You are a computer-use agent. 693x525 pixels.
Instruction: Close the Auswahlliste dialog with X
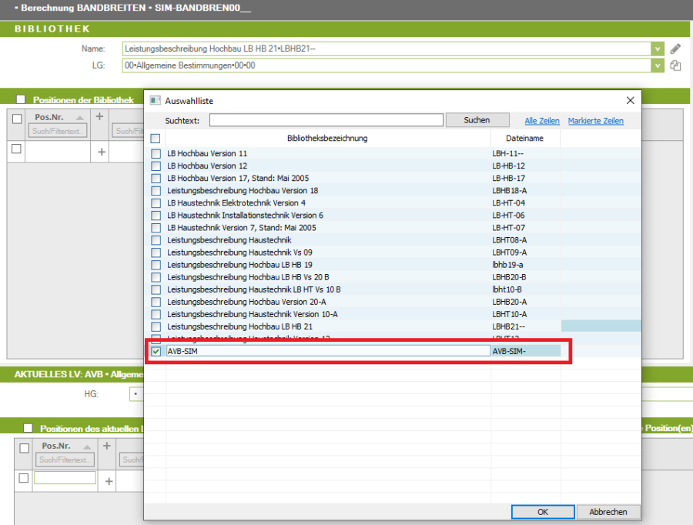coord(630,100)
